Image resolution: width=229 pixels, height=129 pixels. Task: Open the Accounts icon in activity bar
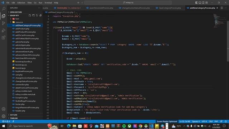[4, 109]
